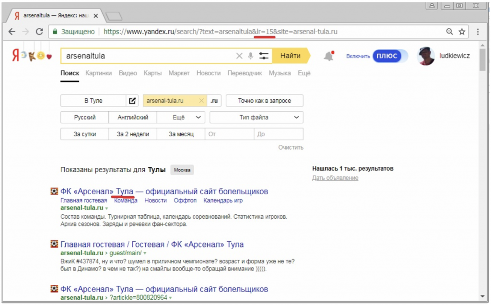Click the Оффтоп sitelink

pos(185,200)
